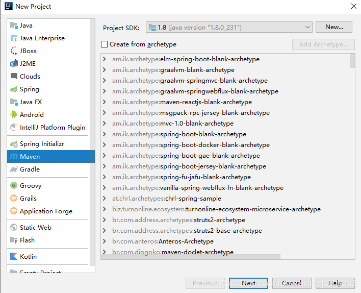The image size is (361, 293).
Task: Open the Project SDK dropdown
Action: [229, 27]
